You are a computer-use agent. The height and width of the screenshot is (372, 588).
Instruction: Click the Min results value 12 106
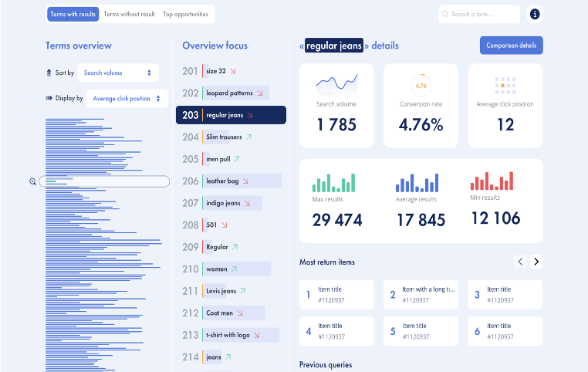point(495,218)
